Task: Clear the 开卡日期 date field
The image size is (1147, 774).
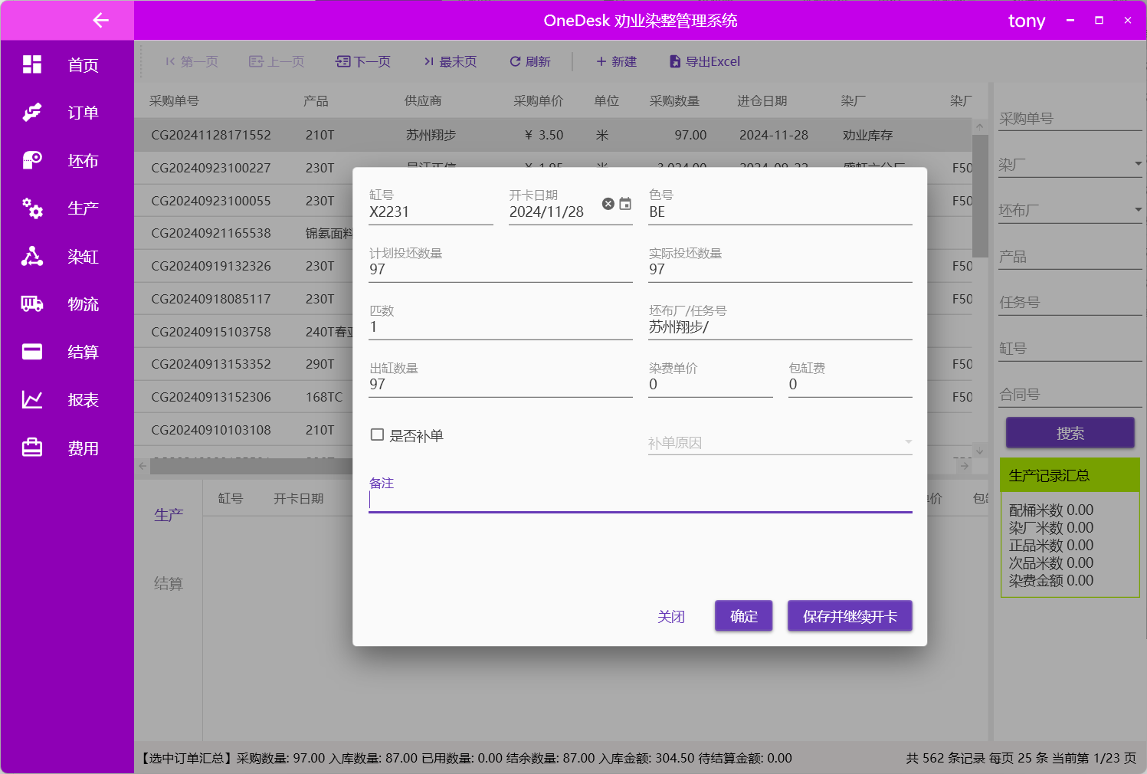Action: [608, 204]
